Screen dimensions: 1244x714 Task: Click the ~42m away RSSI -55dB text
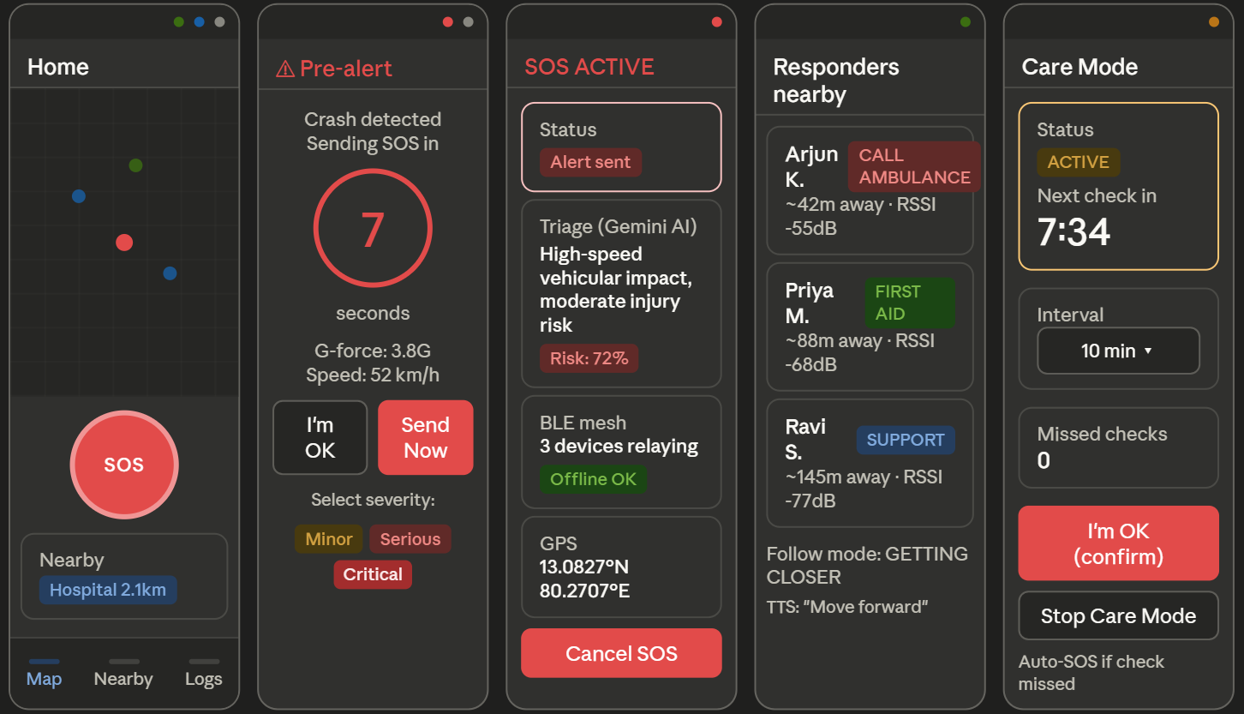[x=861, y=217]
